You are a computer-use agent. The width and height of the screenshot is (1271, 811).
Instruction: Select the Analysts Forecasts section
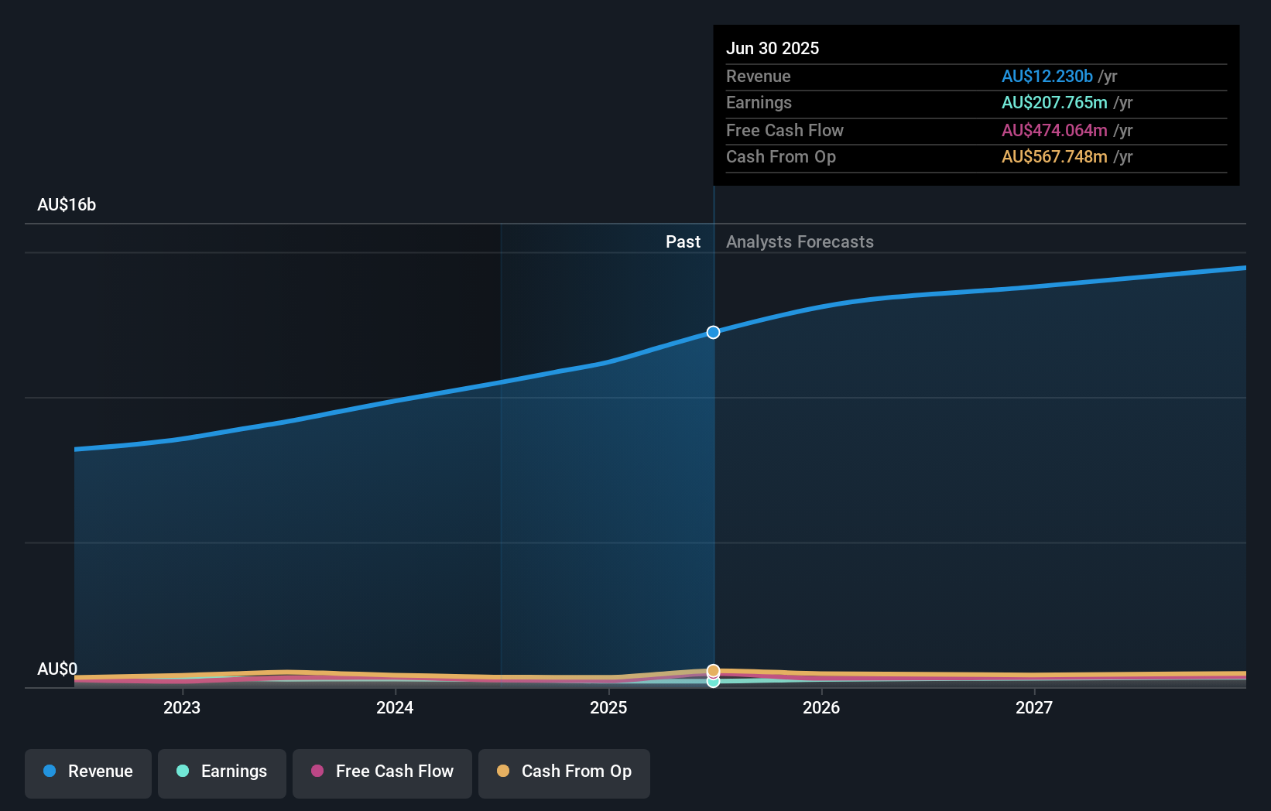[x=800, y=241]
